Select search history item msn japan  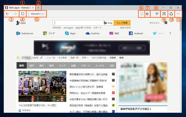pyautogui.click(x=68, y=28)
